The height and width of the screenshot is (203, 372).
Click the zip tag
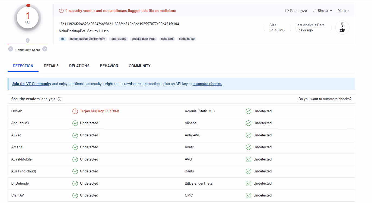click(x=63, y=39)
